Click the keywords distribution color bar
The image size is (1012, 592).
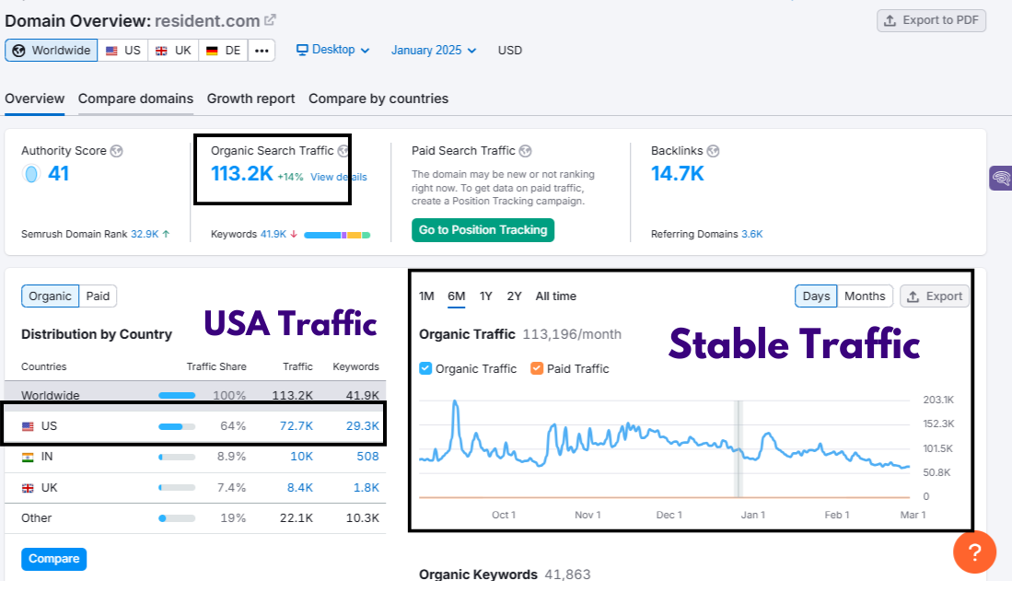337,235
